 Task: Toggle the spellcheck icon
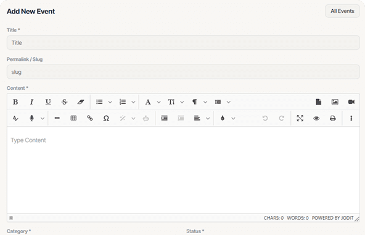[x=15, y=119]
